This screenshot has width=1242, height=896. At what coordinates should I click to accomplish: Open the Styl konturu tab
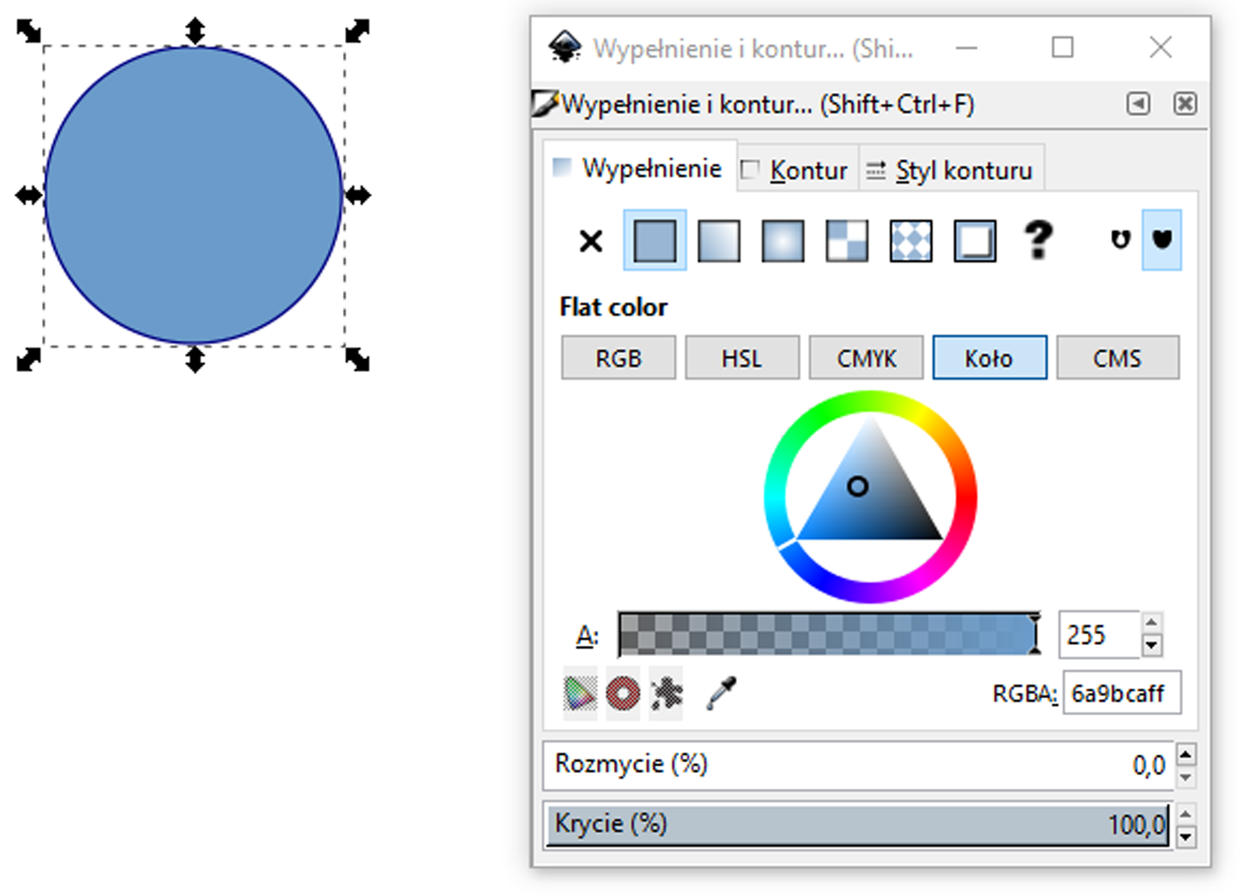(951, 171)
